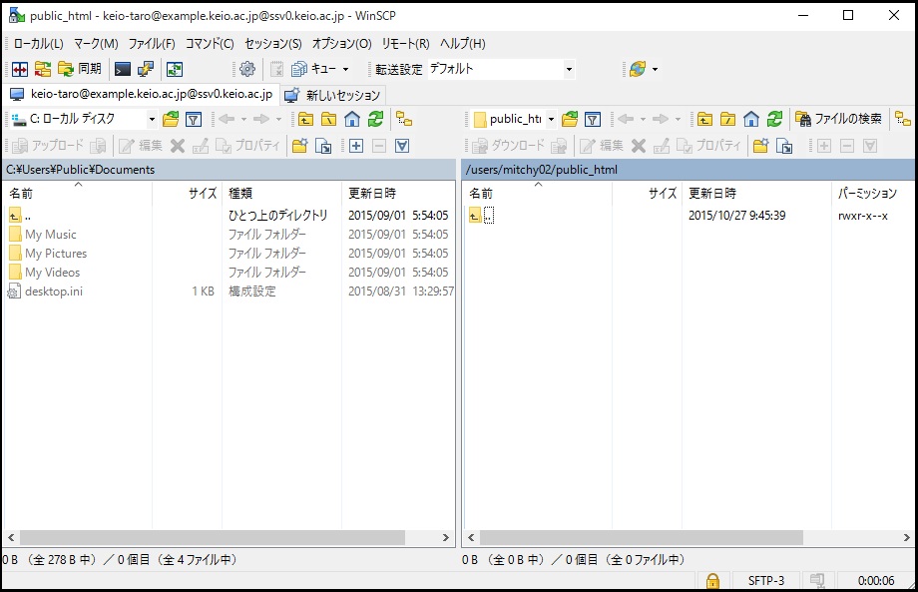Viewport: 918px width, 592px height.
Task: Select the My Pictures folder
Action: pos(55,254)
